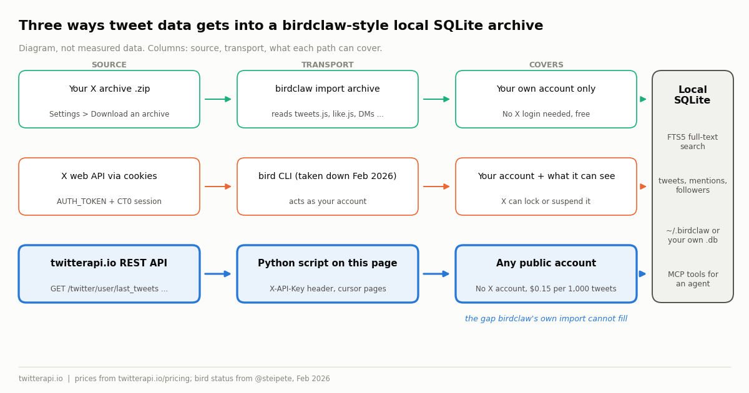Click the blue italic 'gap birdclaw's own import' note
This screenshot has width=749, height=393.
pyautogui.click(x=546, y=319)
